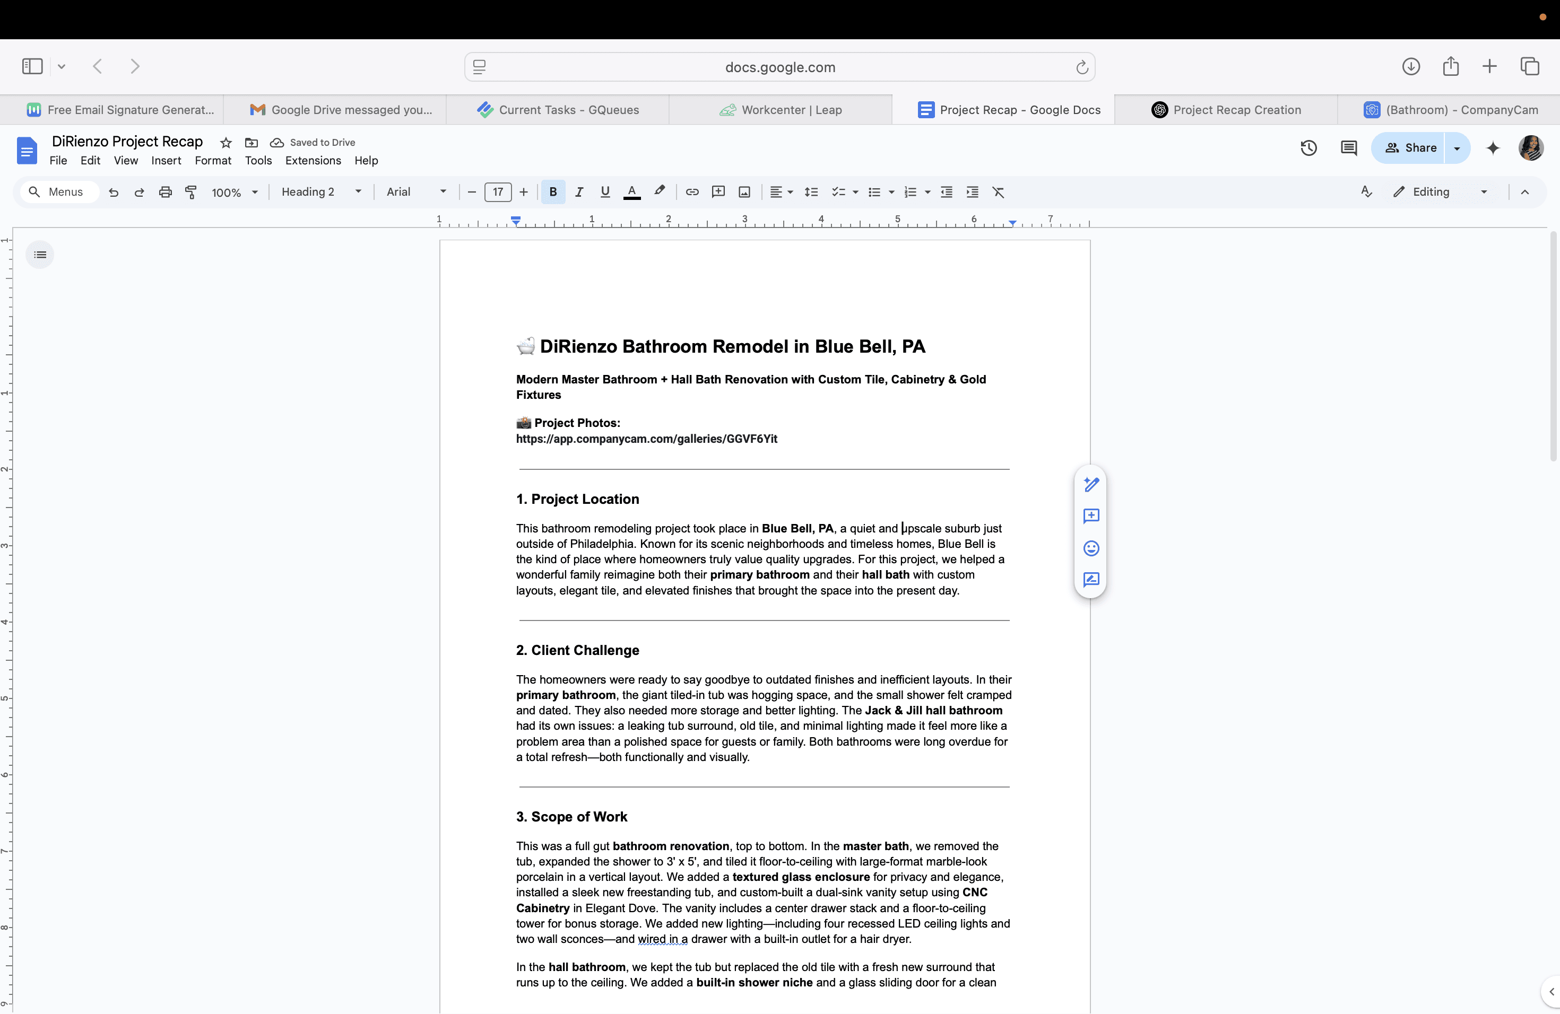This screenshot has width=1560, height=1014.
Task: Decrease indent with the toolbar icon
Action: [947, 192]
